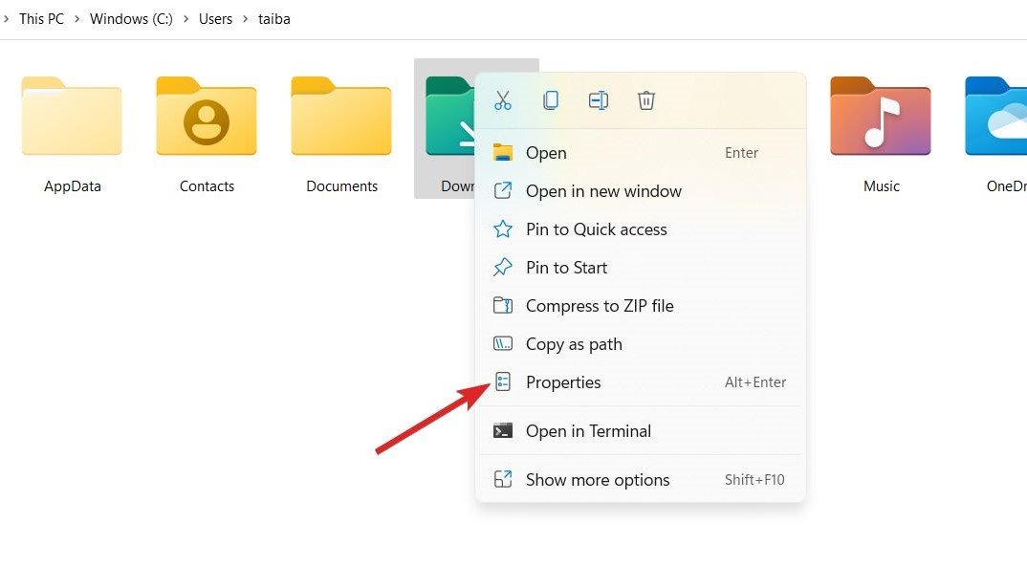Open Properties from the context menu
Screen dimensions: 1027x588
point(641,381)
